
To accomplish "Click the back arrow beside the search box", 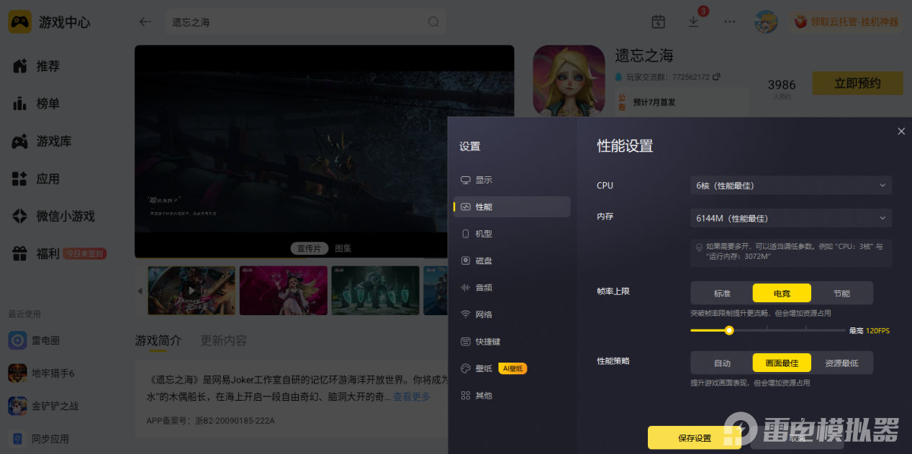I will coord(145,22).
